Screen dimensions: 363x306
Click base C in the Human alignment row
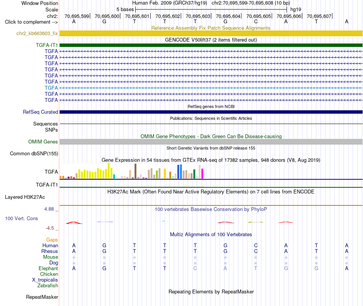click(x=256, y=245)
